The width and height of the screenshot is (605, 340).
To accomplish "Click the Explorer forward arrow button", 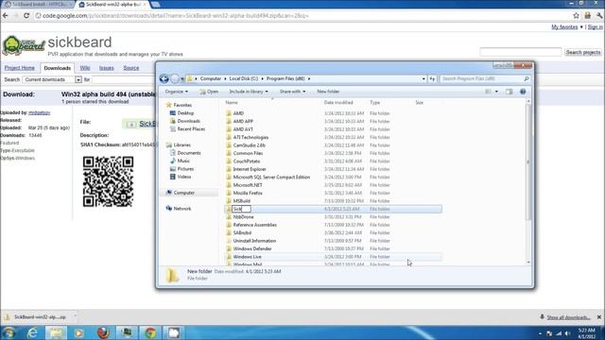I will pos(175,78).
